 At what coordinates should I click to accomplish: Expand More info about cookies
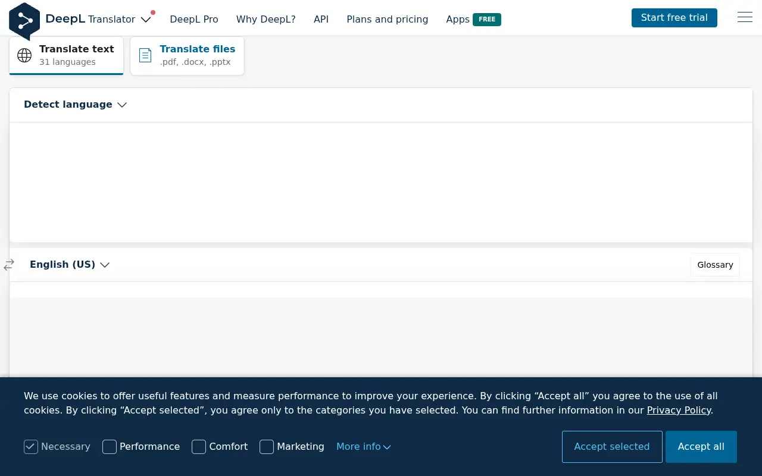point(364,447)
